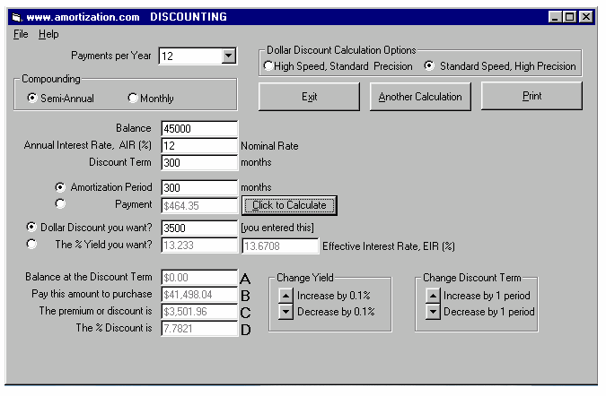This screenshot has width=606, height=396.
Task: Click the Decrease by 1 period arrow
Action: point(433,312)
